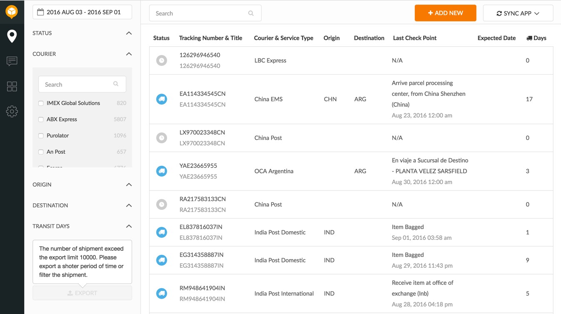The width and height of the screenshot is (561, 314).
Task: Check the IMEX Global Solutions checkbox
Action: click(41, 103)
